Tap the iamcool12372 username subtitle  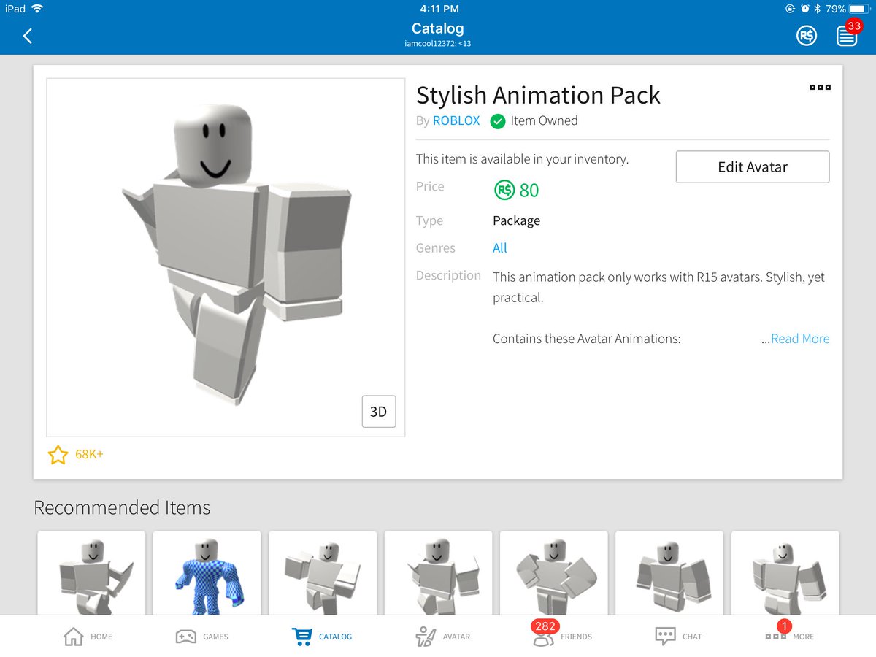click(x=438, y=44)
